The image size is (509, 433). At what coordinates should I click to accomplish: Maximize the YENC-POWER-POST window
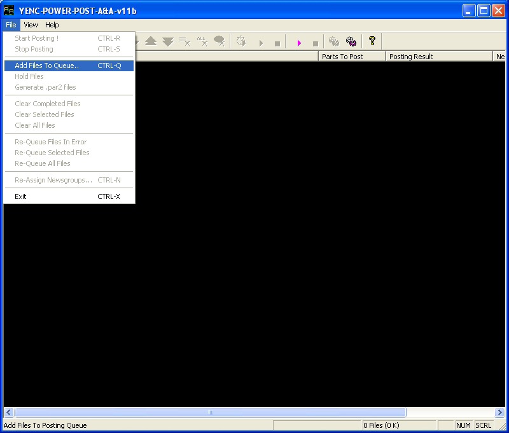[x=484, y=11]
